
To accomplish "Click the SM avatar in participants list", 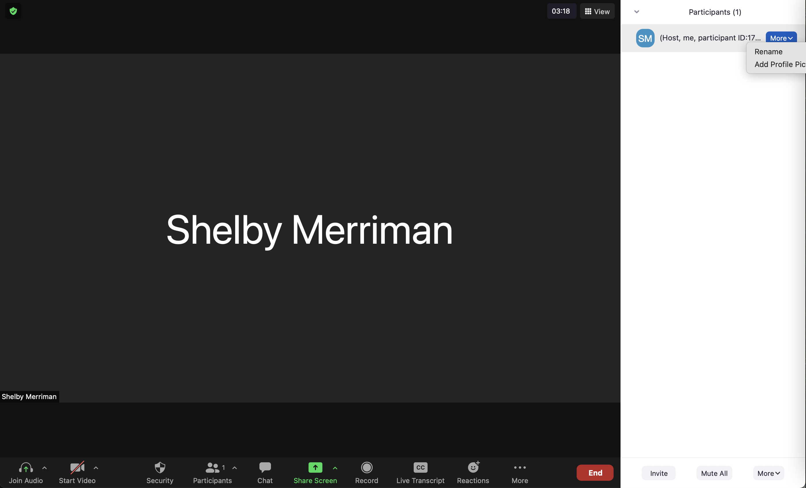I will [x=645, y=38].
